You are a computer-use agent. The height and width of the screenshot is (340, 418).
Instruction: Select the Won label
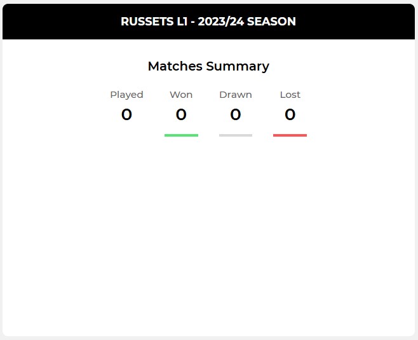(181, 95)
